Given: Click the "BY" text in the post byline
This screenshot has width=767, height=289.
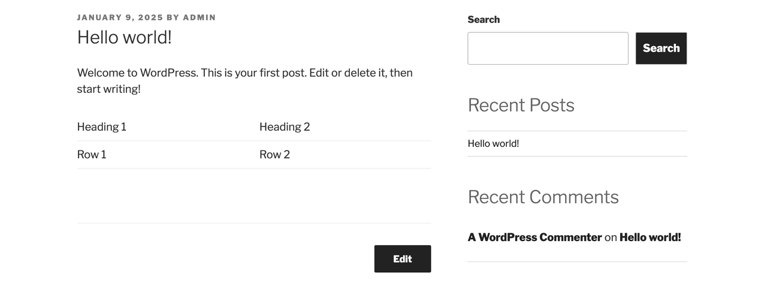Looking at the screenshot, I should (173, 17).
